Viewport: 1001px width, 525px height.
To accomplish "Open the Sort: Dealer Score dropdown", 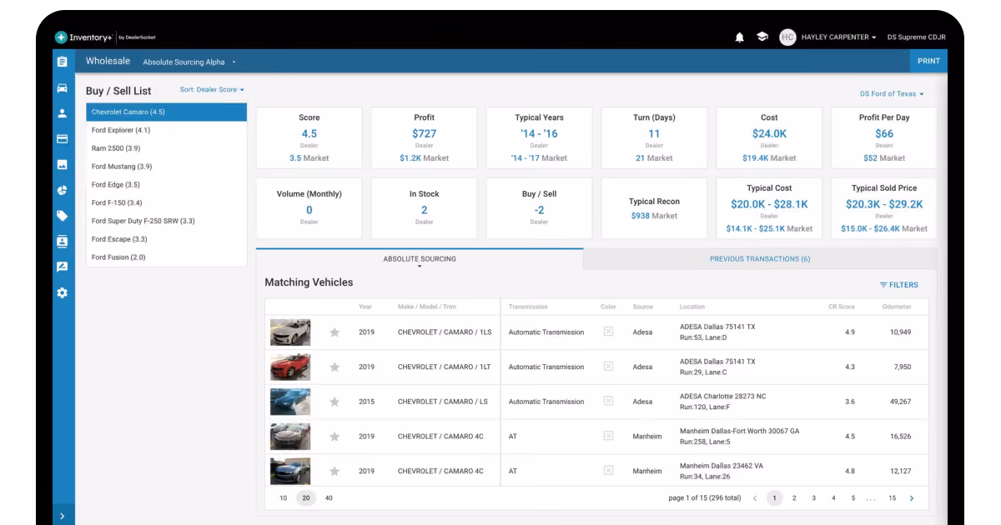I will tap(212, 90).
